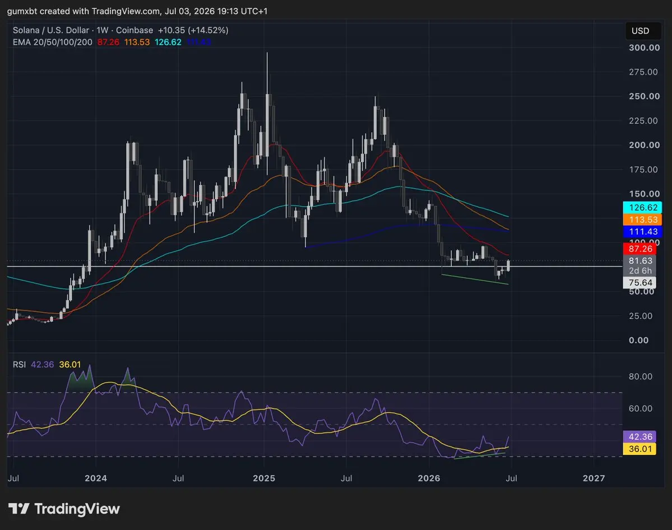Click the 2024 time axis label
Image resolution: width=672 pixels, height=530 pixels.
96,478
